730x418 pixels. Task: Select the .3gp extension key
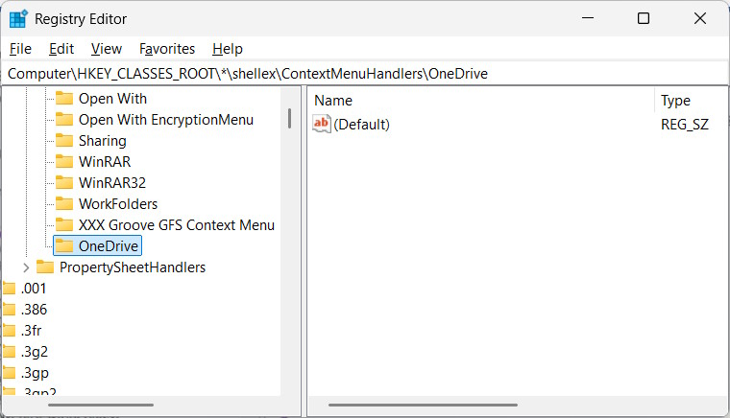tap(35, 373)
